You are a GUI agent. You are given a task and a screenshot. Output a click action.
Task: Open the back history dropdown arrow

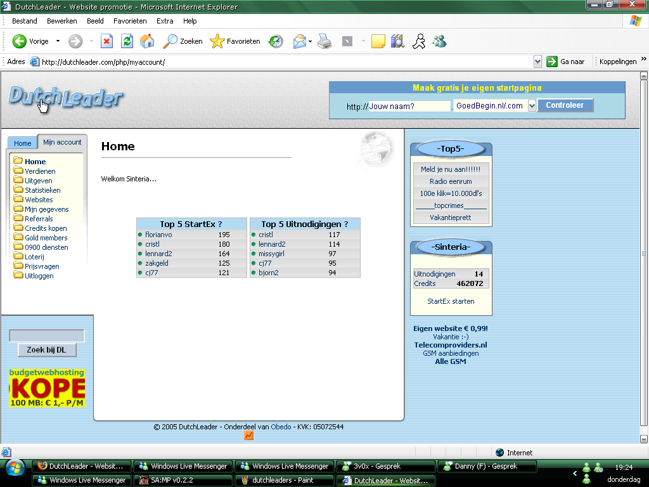[58, 41]
